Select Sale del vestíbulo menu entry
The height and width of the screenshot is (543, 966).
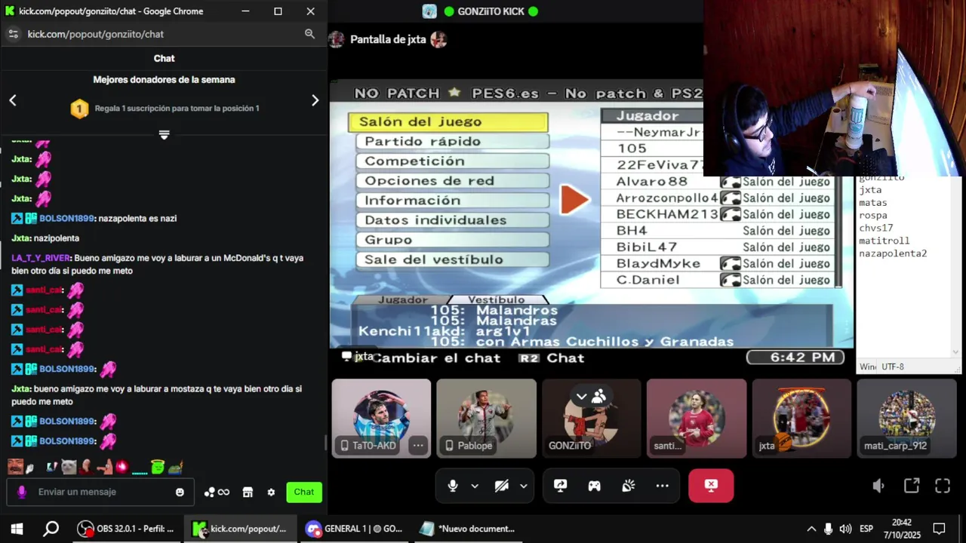[453, 259]
